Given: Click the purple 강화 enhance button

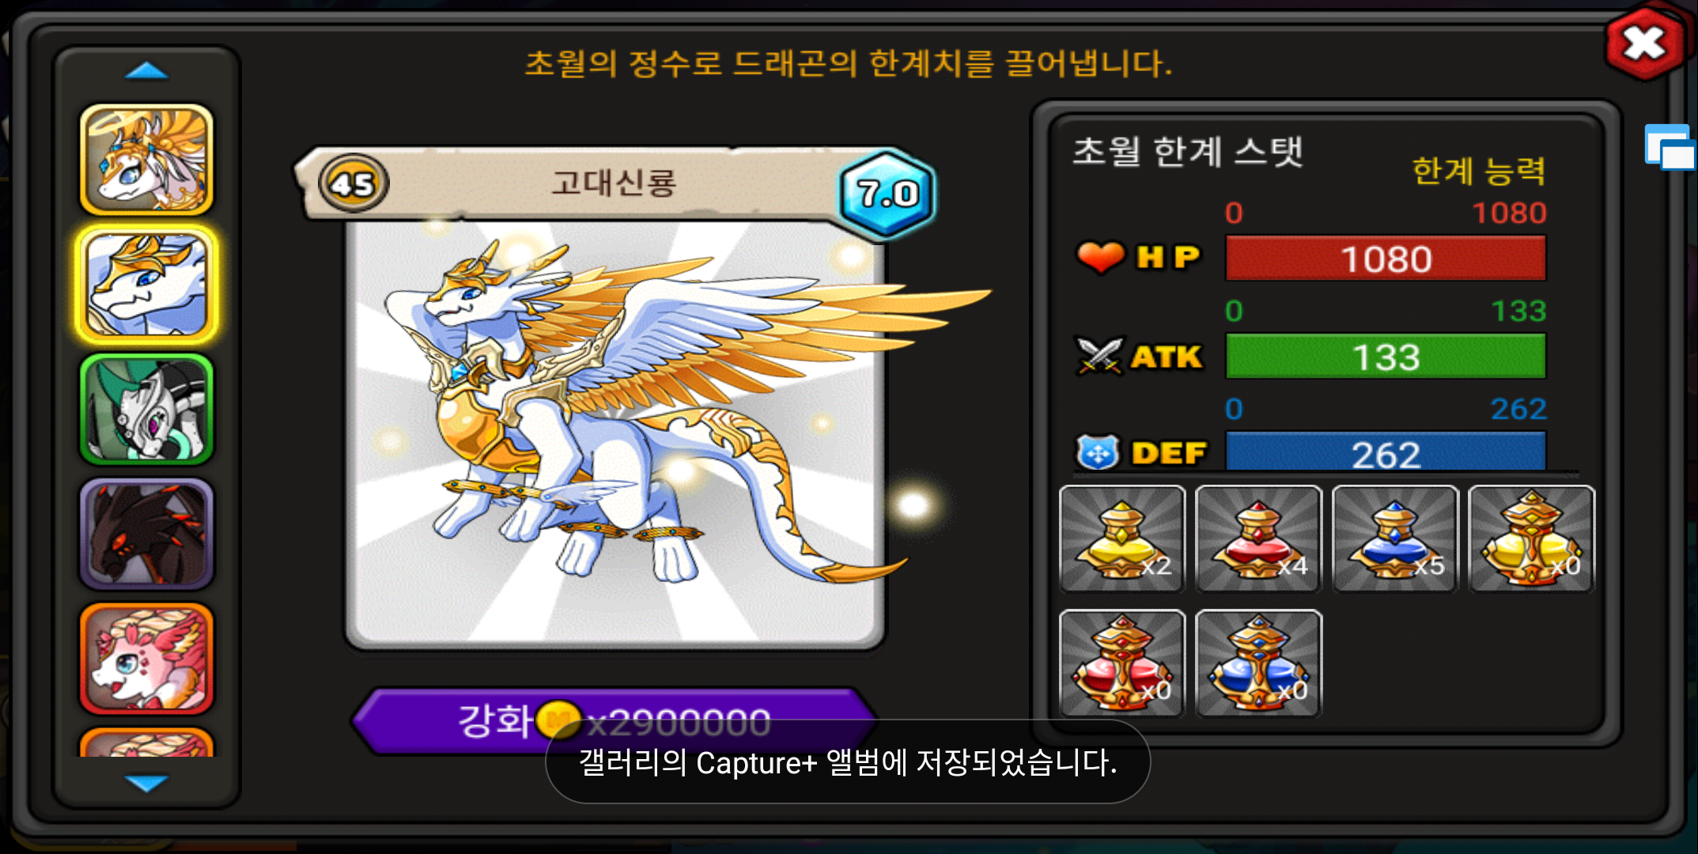Looking at the screenshot, I should 614,720.
